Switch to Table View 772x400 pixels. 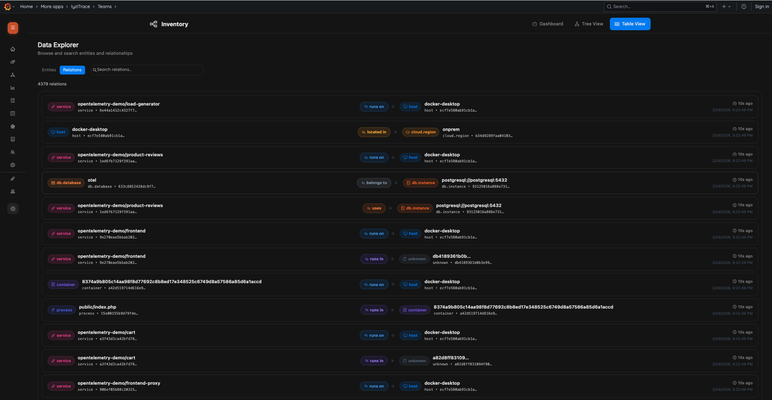630,24
